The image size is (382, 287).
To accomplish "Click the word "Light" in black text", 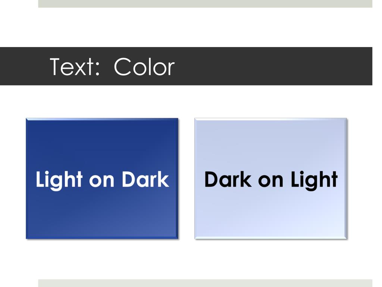I will (x=314, y=180).
